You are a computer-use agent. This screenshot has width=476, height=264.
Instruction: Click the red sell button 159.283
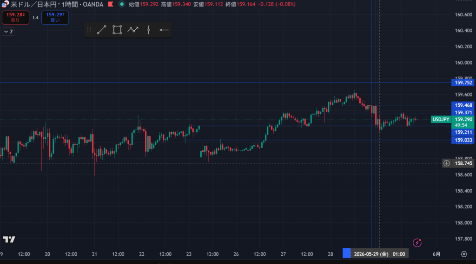[x=15, y=18]
